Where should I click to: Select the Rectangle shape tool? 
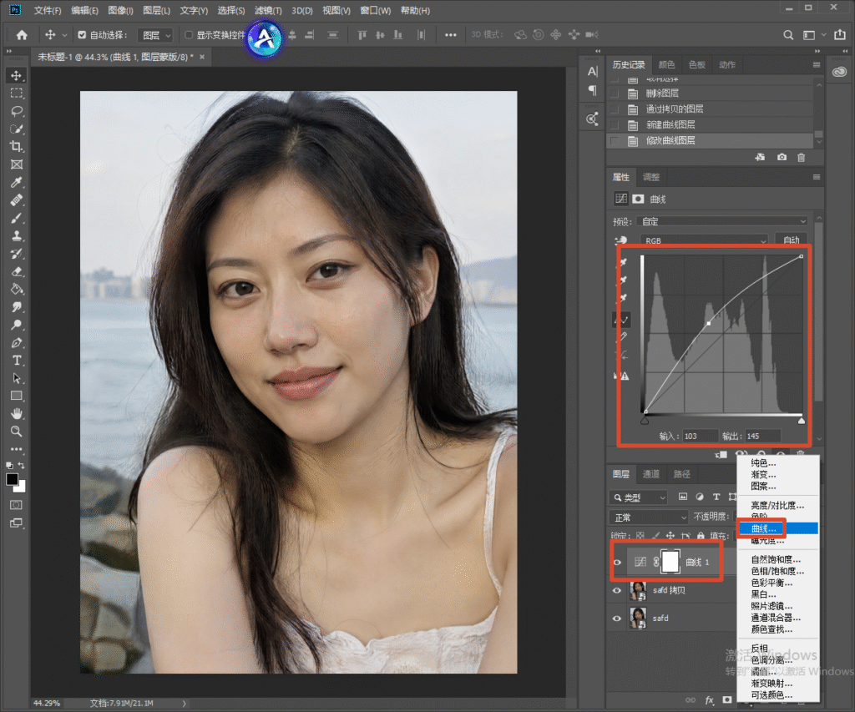(17, 396)
